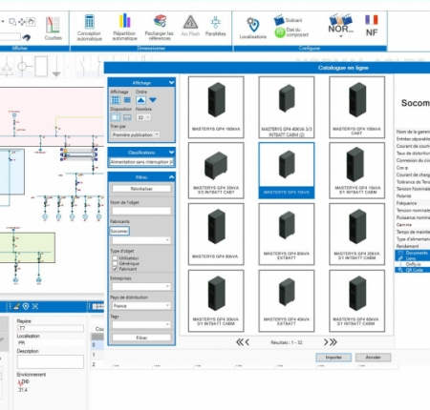Select descending order triangle icon
This screenshot has height=410, width=430.
coord(153,100)
